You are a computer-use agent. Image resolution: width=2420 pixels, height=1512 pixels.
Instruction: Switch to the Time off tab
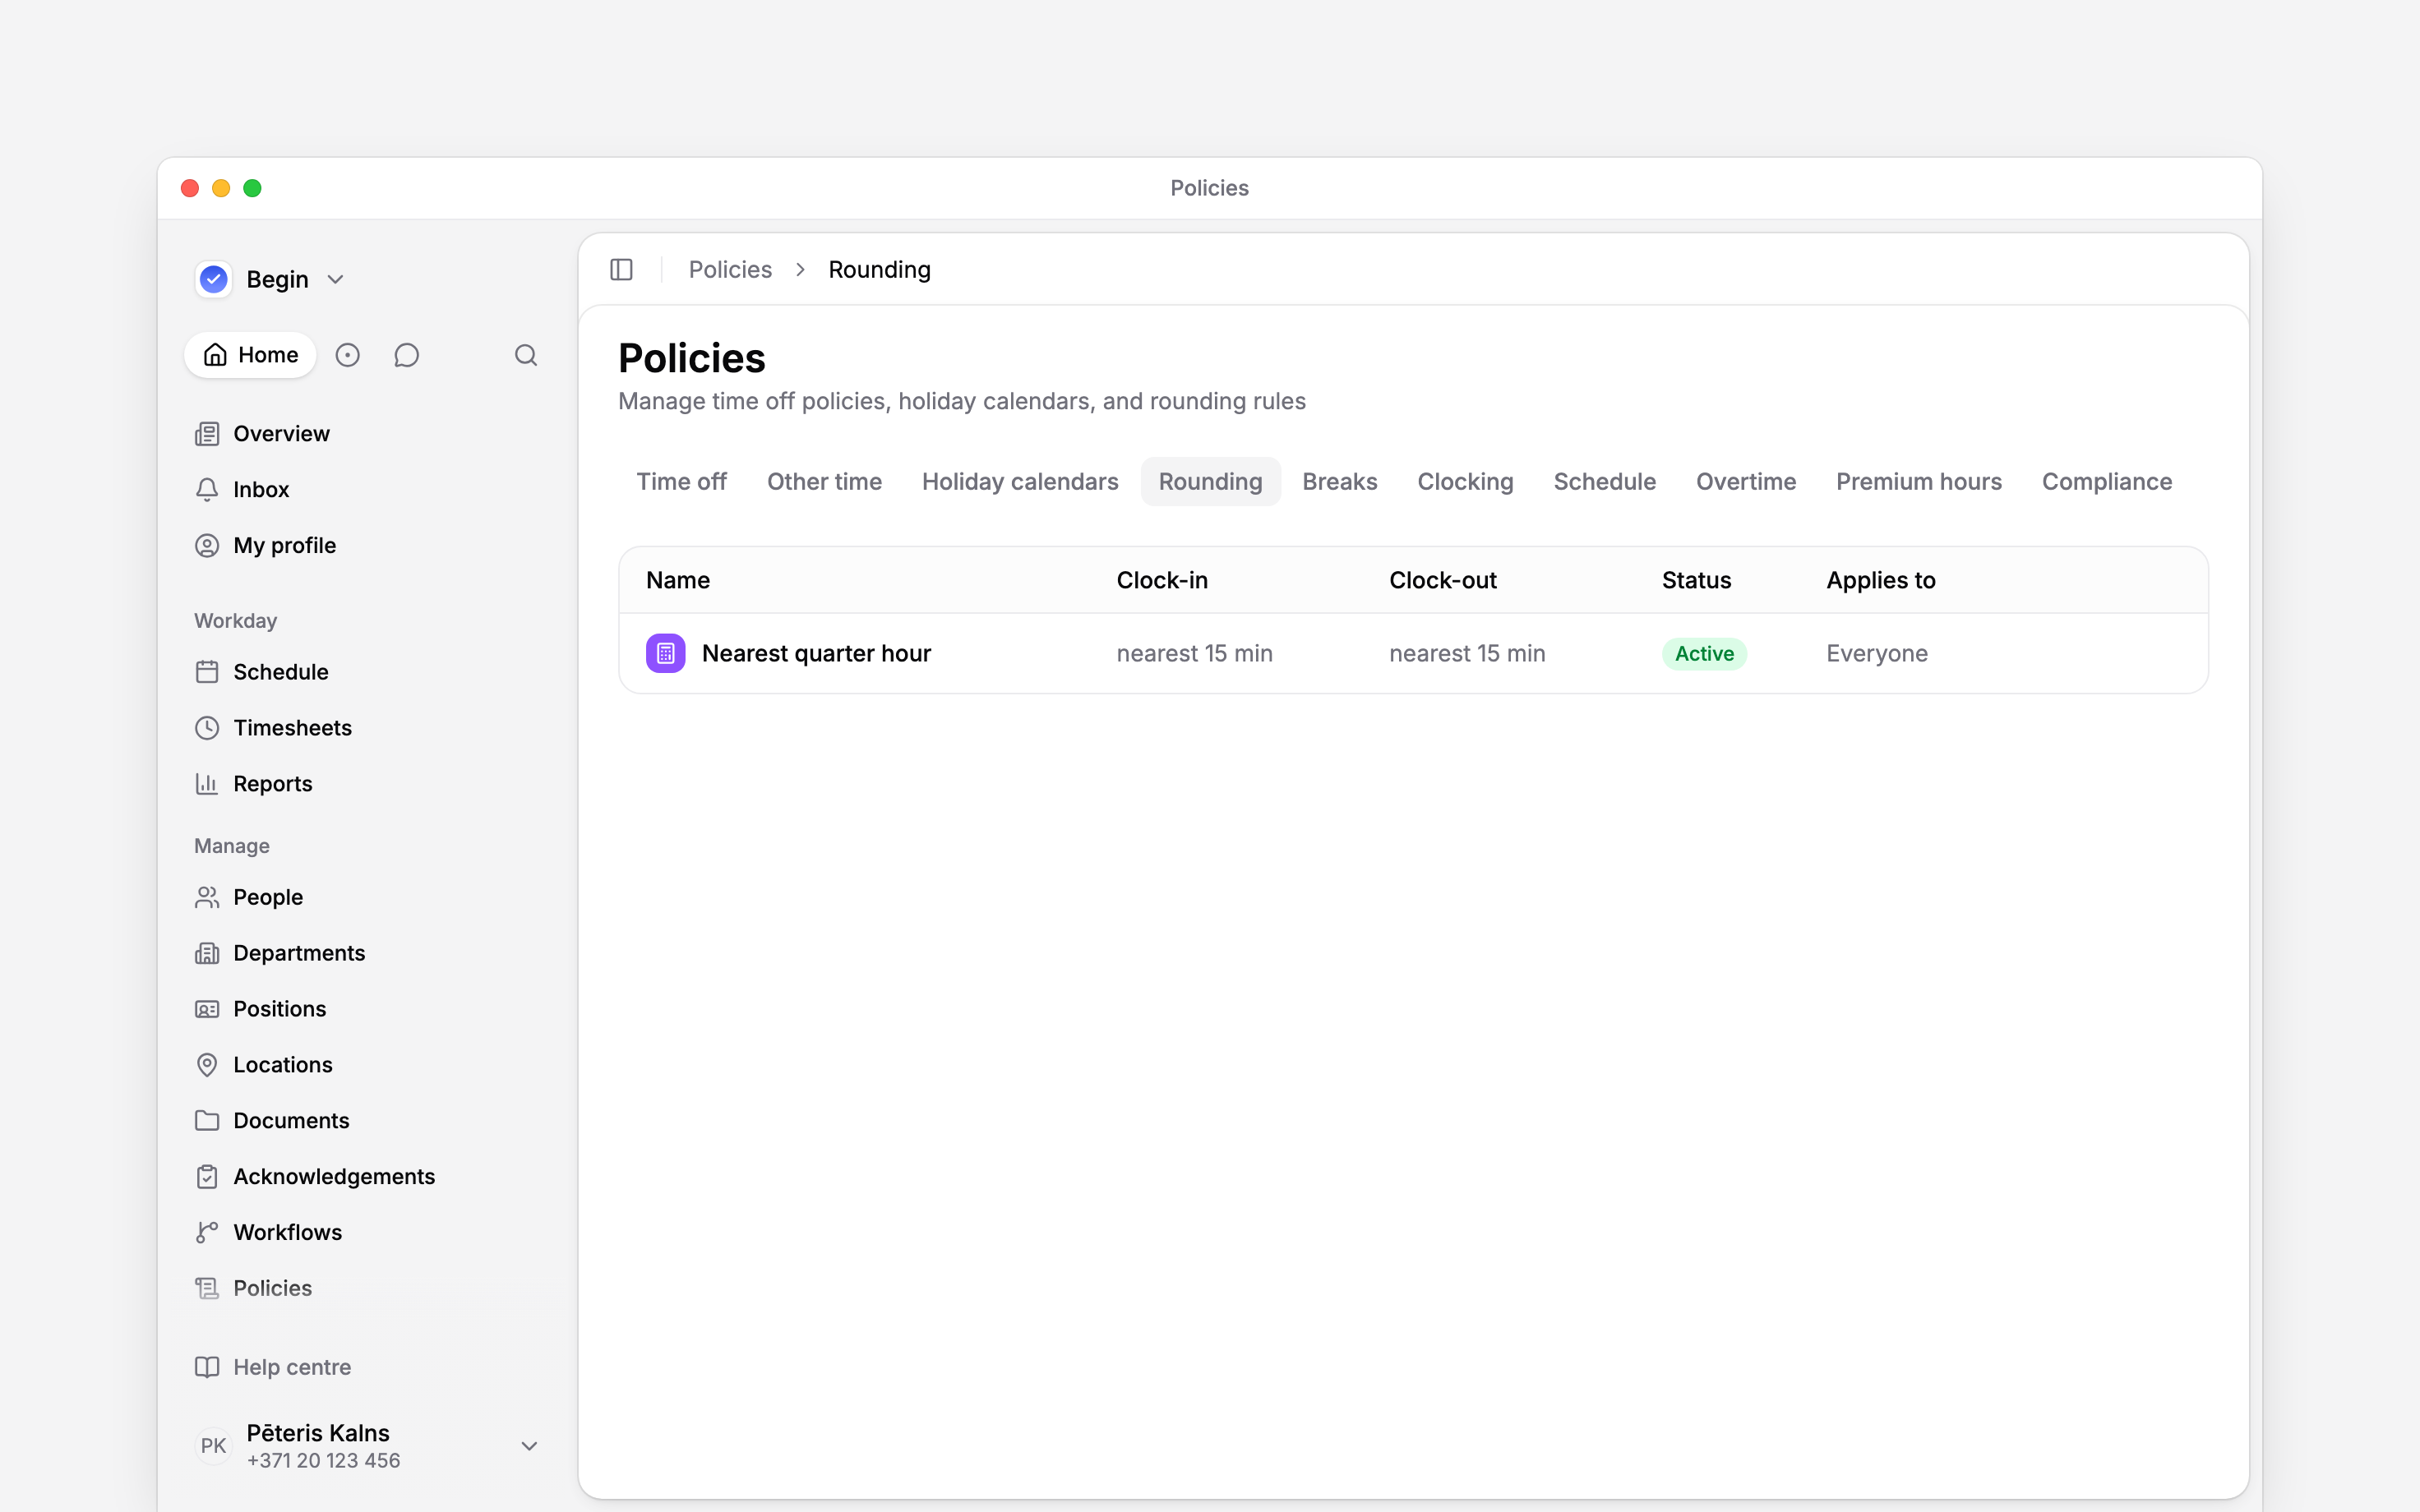681,482
